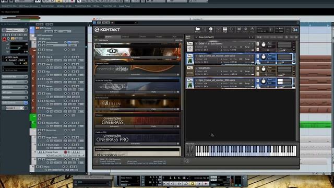This screenshot has width=334, height=188.
Task: Solo the DOW - 13 - Sub Booms instrument
Action: click(x=258, y=44)
